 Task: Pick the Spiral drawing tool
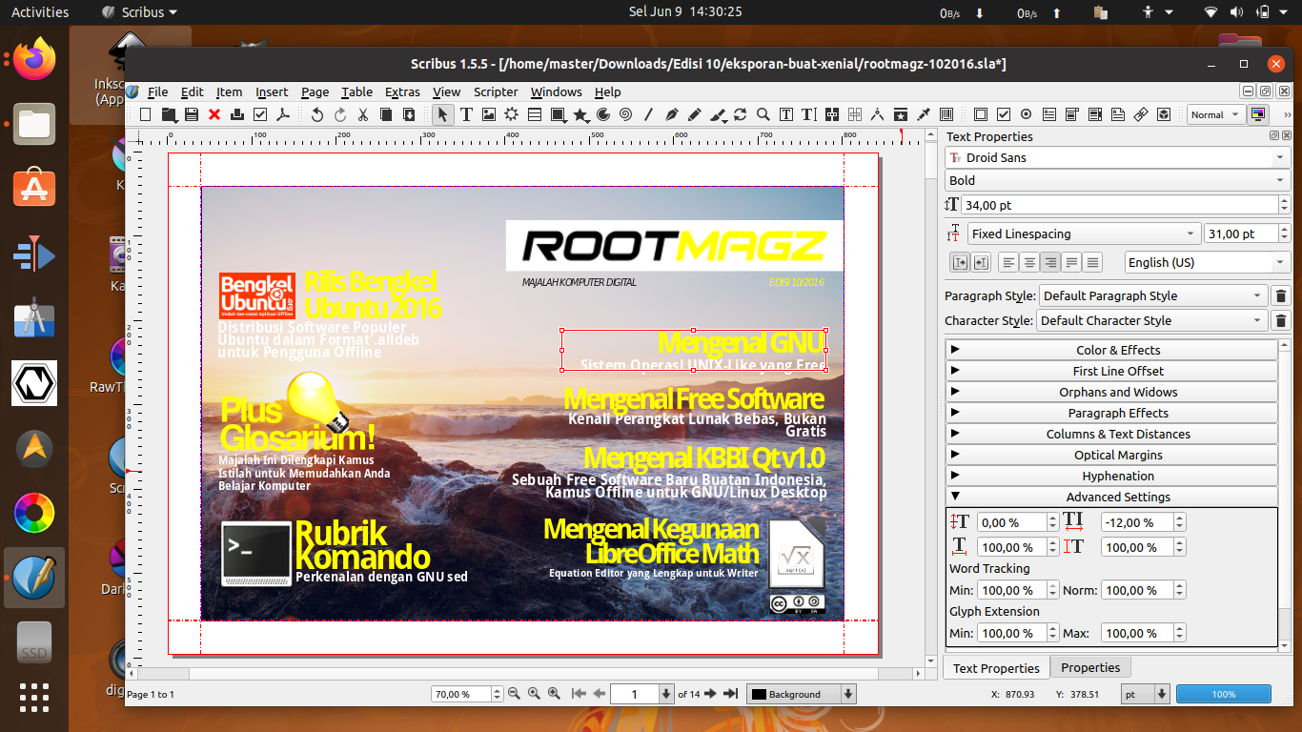pyautogui.click(x=625, y=114)
